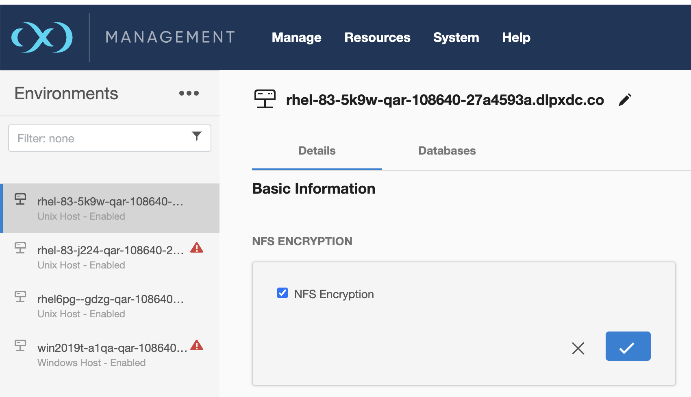Select the Details tab
The height and width of the screenshot is (397, 691).
tap(317, 151)
